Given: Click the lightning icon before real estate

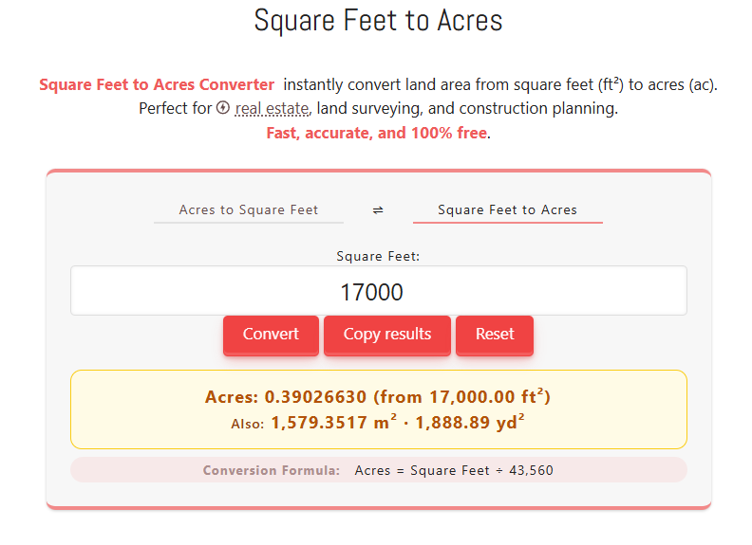Looking at the screenshot, I should coord(223,108).
